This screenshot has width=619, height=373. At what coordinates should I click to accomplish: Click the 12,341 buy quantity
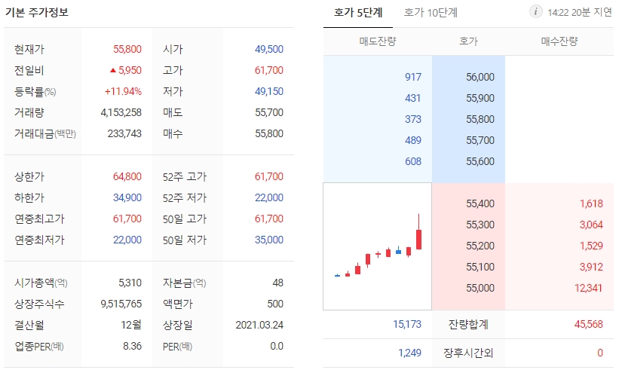click(588, 288)
